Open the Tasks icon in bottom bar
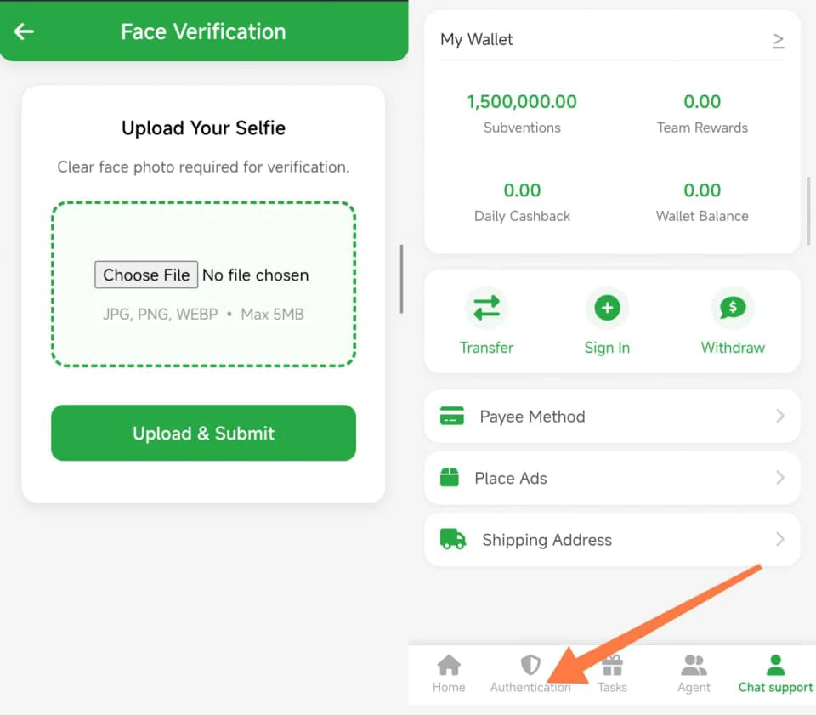Viewport: 816px width, 715px height. 612,663
